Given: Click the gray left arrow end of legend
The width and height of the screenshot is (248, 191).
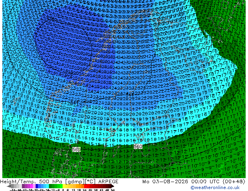Looking at the screenshot, I should pos(9,186).
